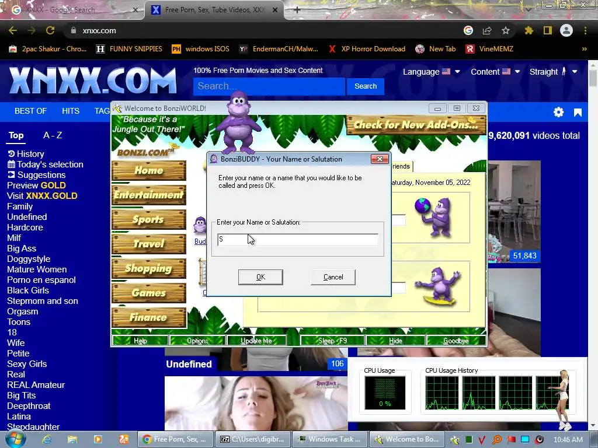Image resolution: width=598 pixels, height=448 pixels.
Task: Click the Name or Salutation text field
Action: (297, 240)
